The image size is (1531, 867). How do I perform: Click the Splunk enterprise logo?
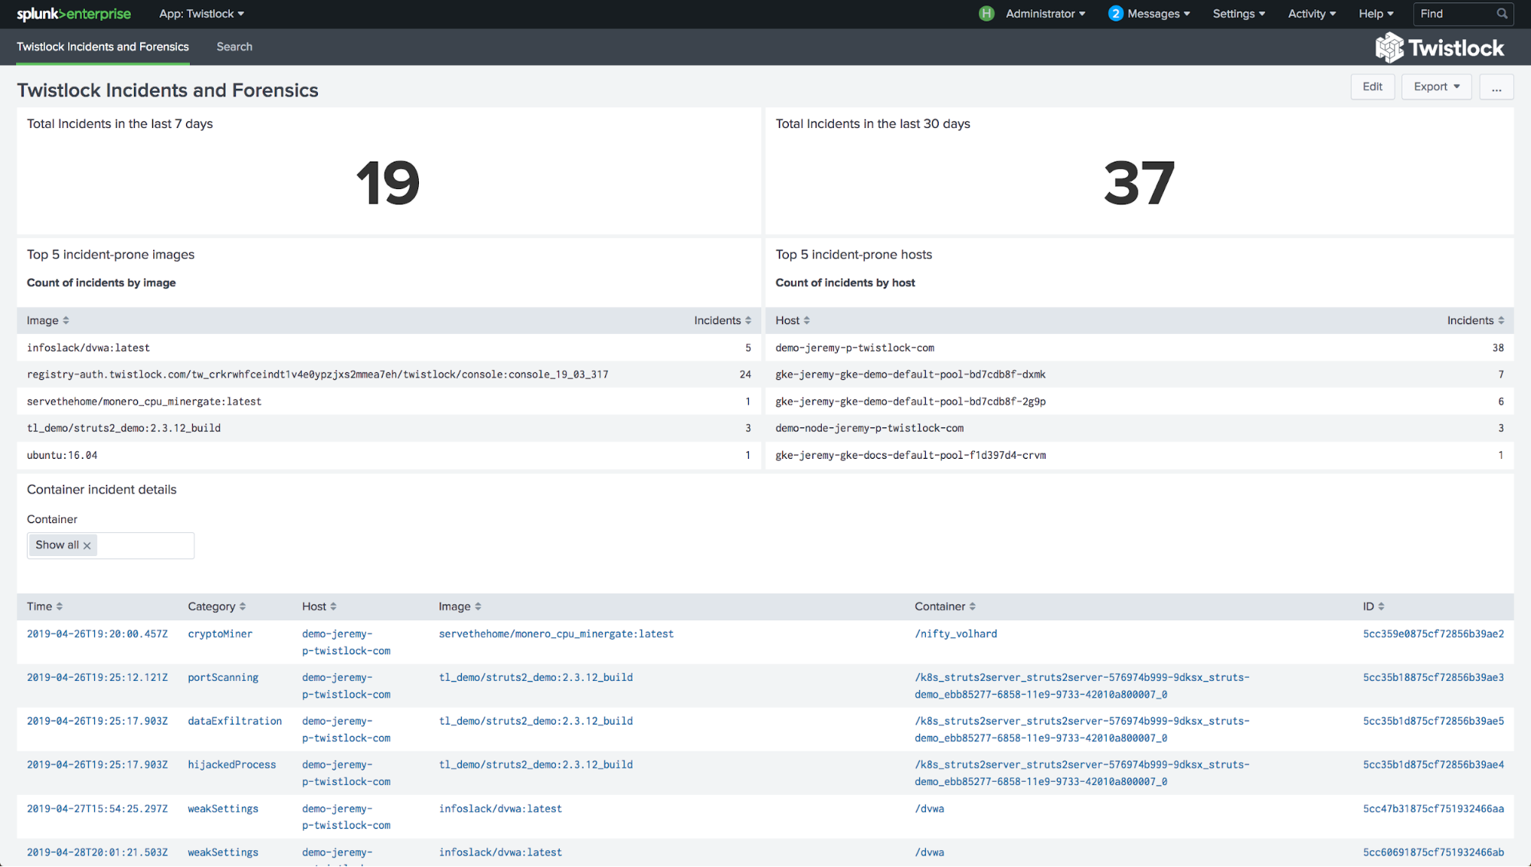[74, 14]
